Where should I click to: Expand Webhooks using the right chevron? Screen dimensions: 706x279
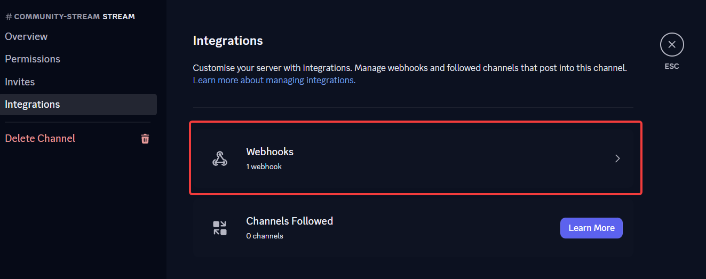(x=617, y=158)
